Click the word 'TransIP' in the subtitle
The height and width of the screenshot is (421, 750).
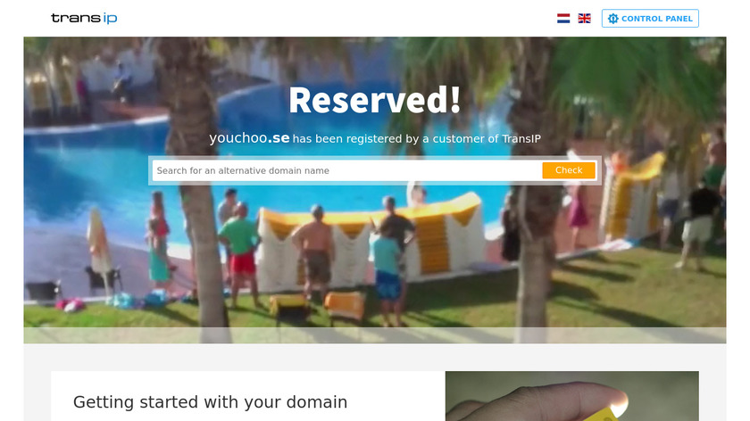click(521, 139)
